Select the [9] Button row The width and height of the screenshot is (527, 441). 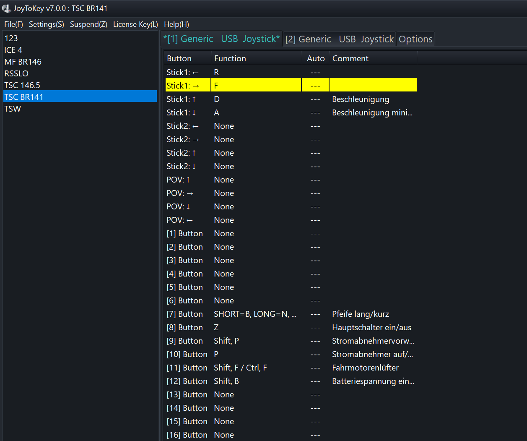pos(291,341)
